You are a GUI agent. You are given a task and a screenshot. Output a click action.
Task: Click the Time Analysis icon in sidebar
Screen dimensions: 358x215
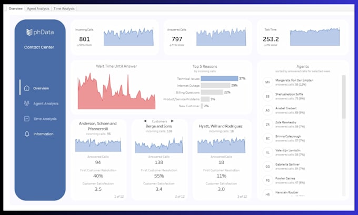27,119
